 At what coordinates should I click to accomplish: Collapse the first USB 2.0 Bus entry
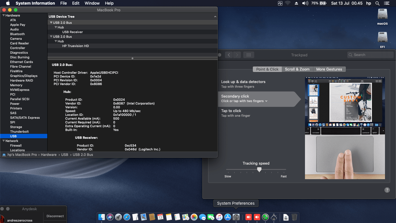pos(51,22)
